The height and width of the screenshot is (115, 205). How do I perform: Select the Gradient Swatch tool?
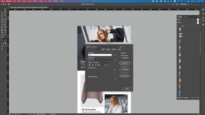tap(2, 27)
